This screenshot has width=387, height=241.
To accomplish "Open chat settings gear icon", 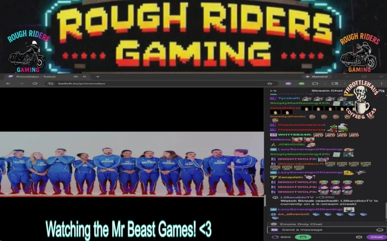I will click(x=359, y=237).
